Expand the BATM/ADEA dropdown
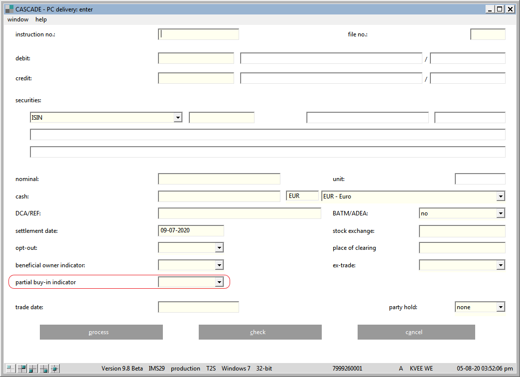Screen dimensions: 520x377 [501, 213]
